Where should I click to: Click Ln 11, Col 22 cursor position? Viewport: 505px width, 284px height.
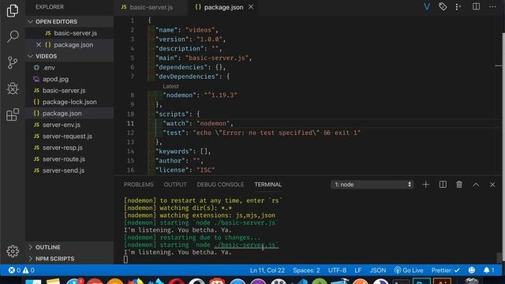tap(267, 270)
